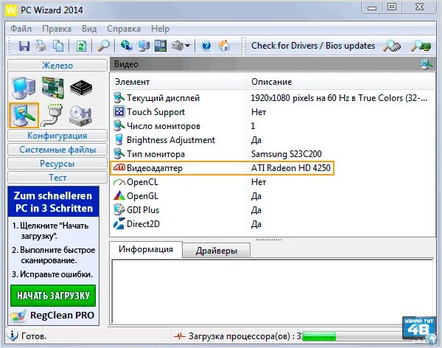Select the GDI Plus row
This screenshot has height=348, width=442.
point(273,210)
